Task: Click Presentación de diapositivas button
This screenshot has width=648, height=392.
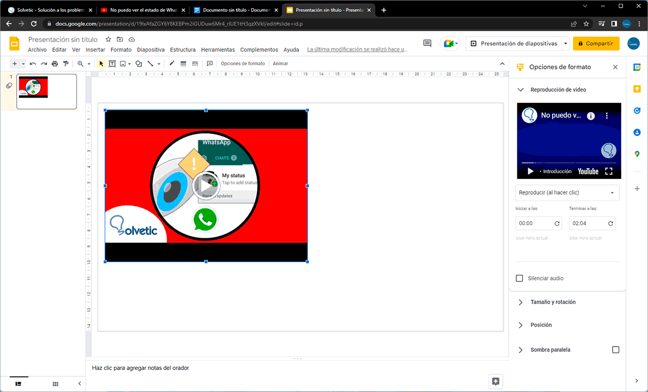Action: (x=513, y=44)
